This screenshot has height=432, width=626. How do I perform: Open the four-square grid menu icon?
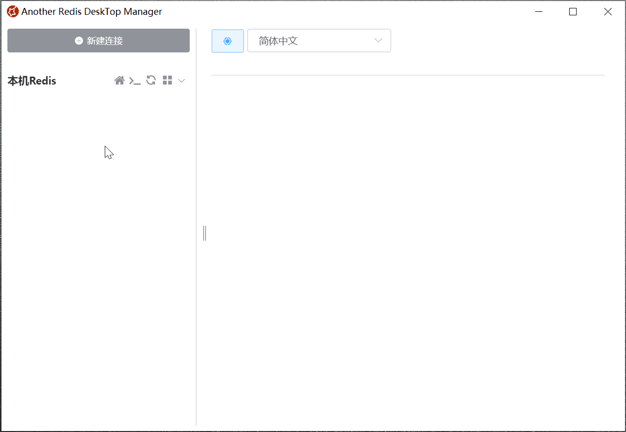(x=167, y=81)
